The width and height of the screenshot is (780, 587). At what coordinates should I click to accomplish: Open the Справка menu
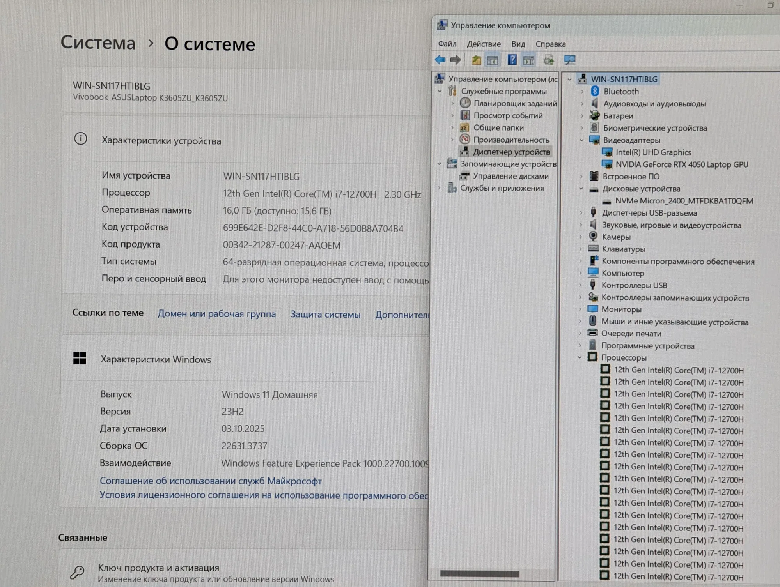(550, 44)
